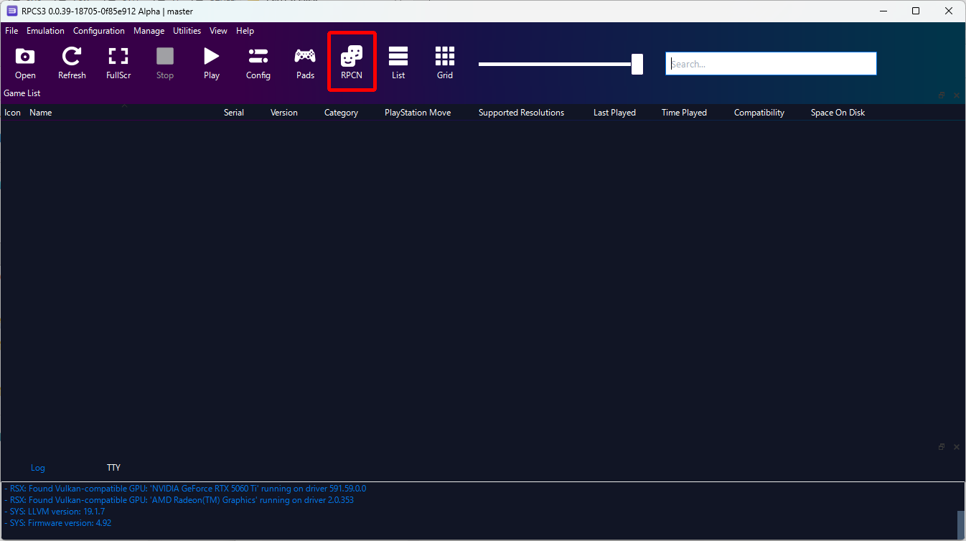The image size is (966, 541).
Task: Sort games by Space On Disk column
Action: tap(838, 113)
